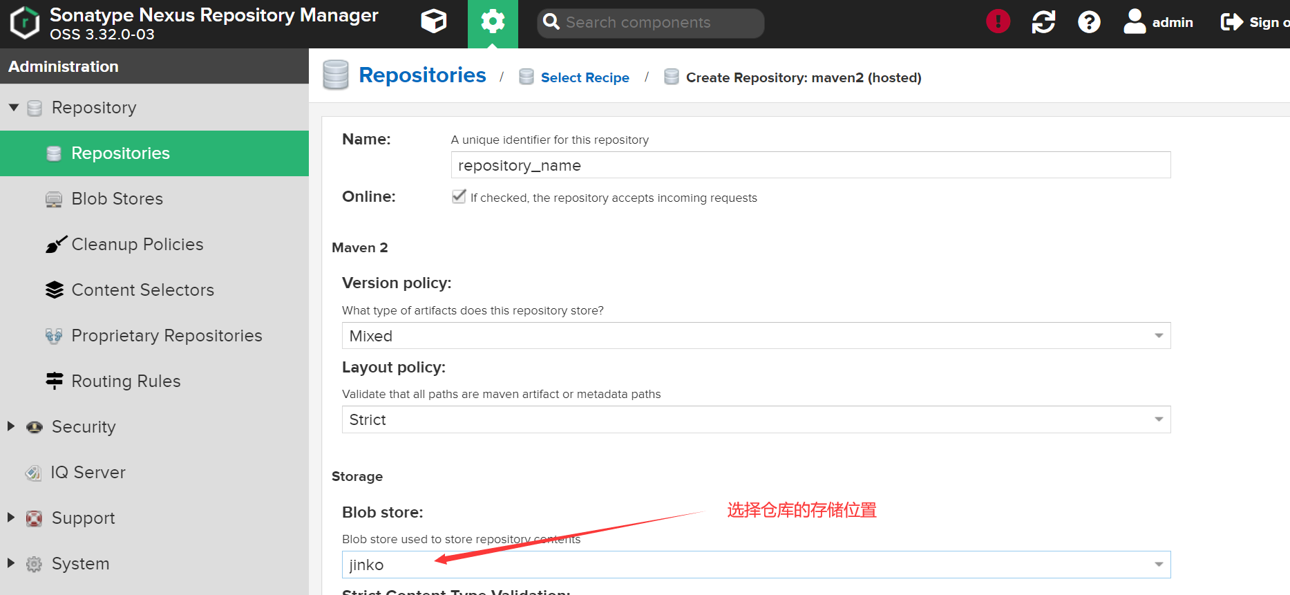Click the 'OSS 3.32.0-03' version text
The image size is (1290, 595).
pos(102,34)
